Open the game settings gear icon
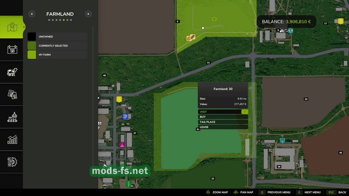Viewport: 349px width, 196px height. coord(12,162)
